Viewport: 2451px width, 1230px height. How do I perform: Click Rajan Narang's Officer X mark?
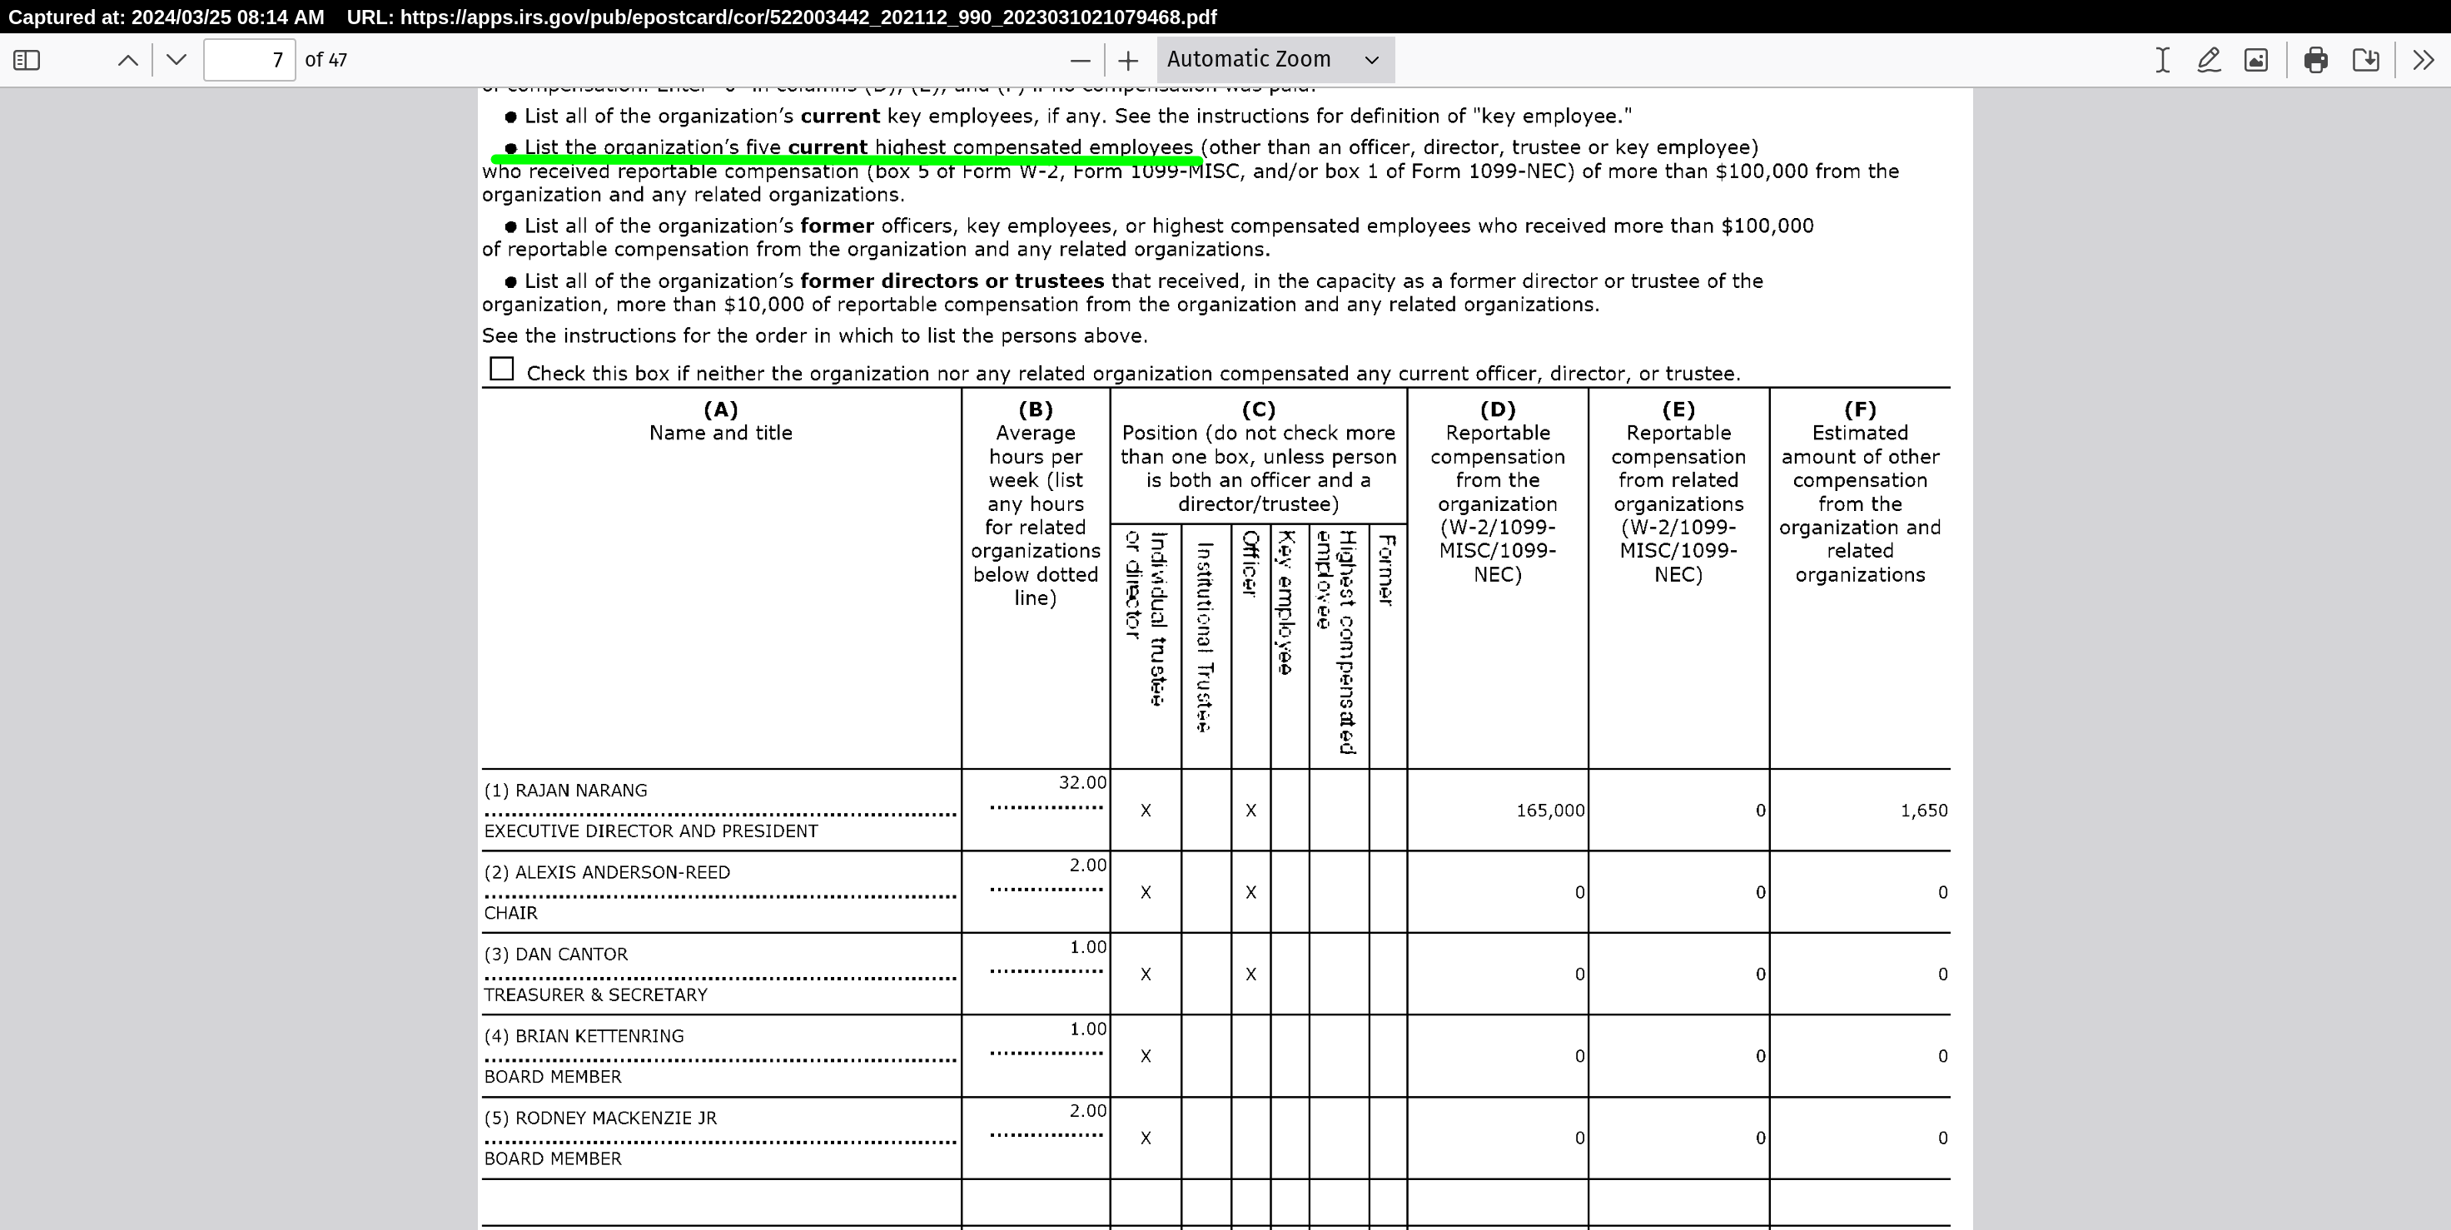(1250, 811)
